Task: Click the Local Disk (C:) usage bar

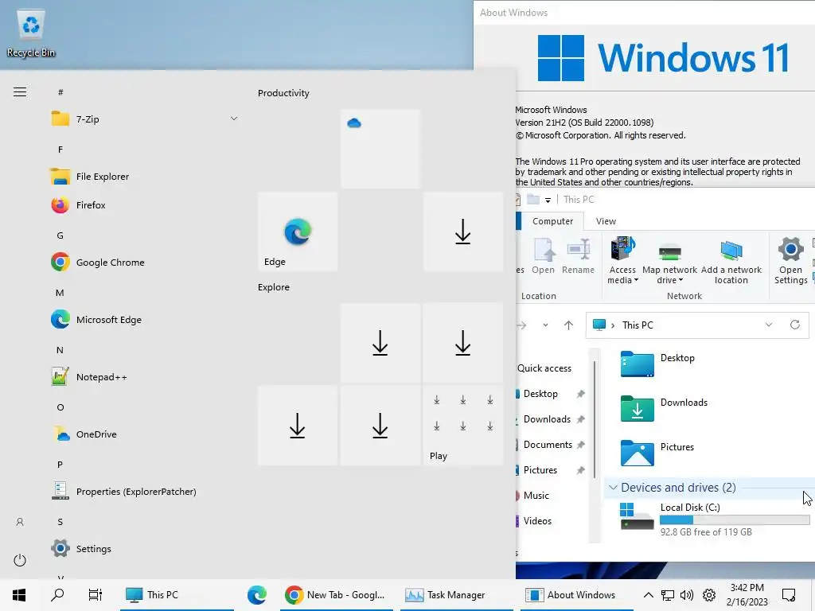Action: coord(735,520)
